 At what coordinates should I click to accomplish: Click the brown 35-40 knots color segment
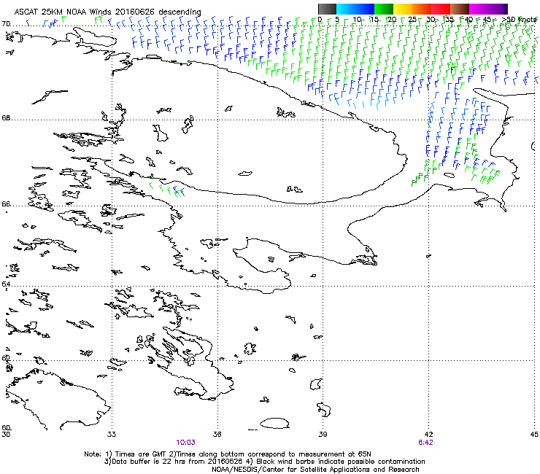460,9
